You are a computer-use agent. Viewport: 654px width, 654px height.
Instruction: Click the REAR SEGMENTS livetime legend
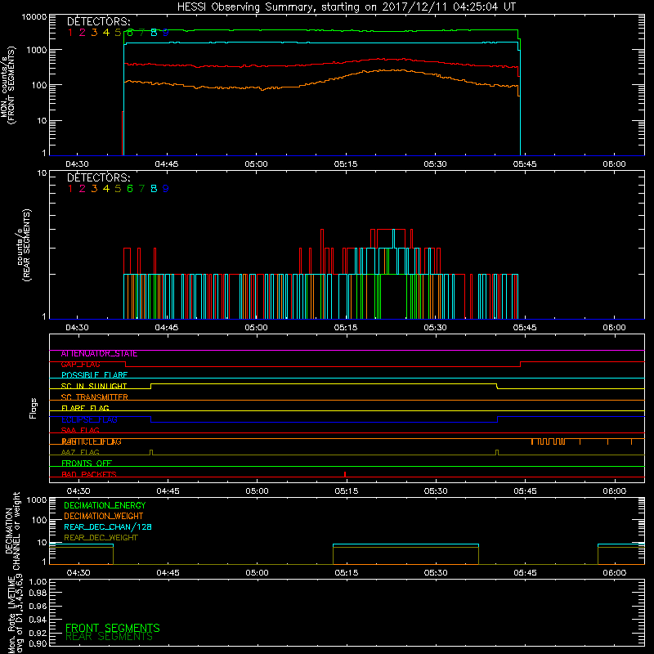click(110, 637)
